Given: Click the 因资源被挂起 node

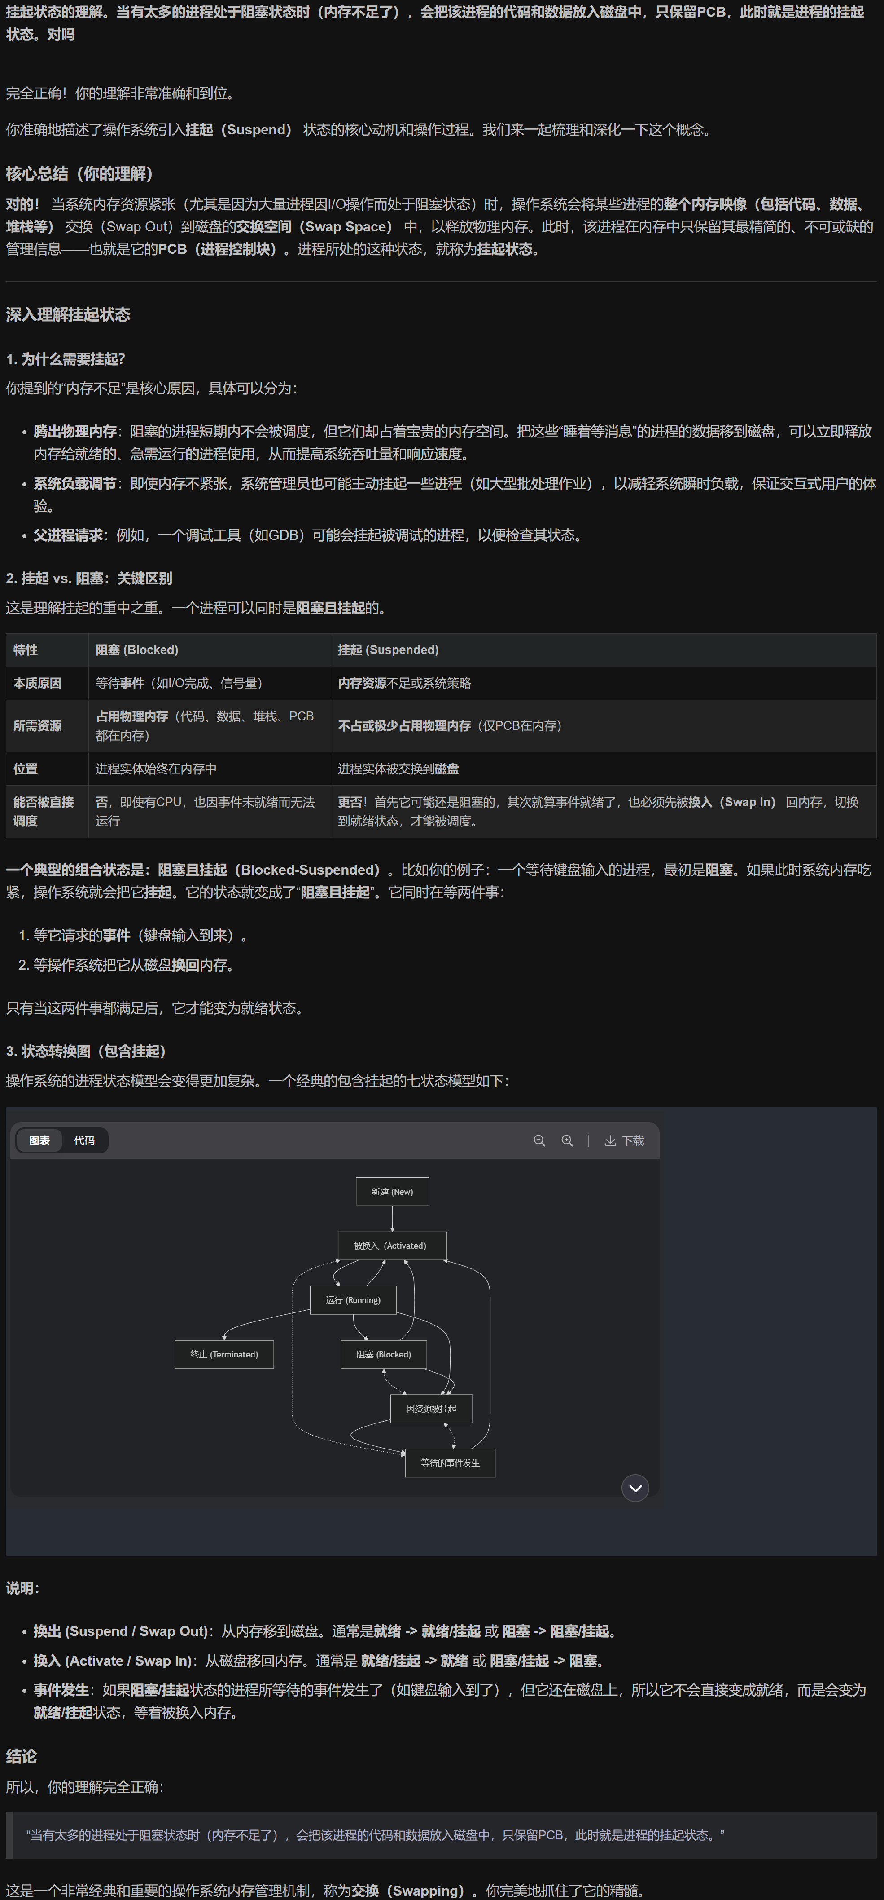Looking at the screenshot, I should [x=431, y=1409].
